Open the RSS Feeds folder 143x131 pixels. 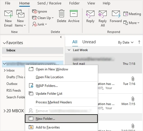14,90
